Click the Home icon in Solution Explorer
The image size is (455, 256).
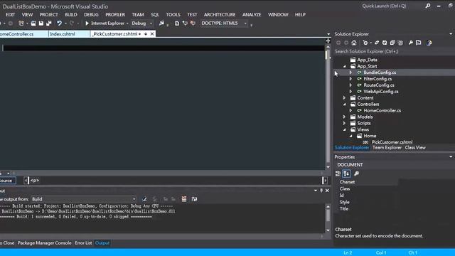(354, 43)
